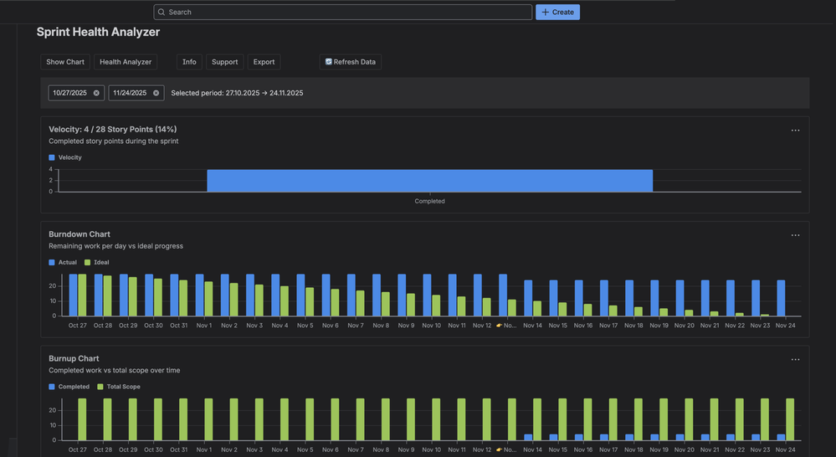Open Velocity chart three-dot options menu
This screenshot has width=836, height=457.
pos(795,131)
